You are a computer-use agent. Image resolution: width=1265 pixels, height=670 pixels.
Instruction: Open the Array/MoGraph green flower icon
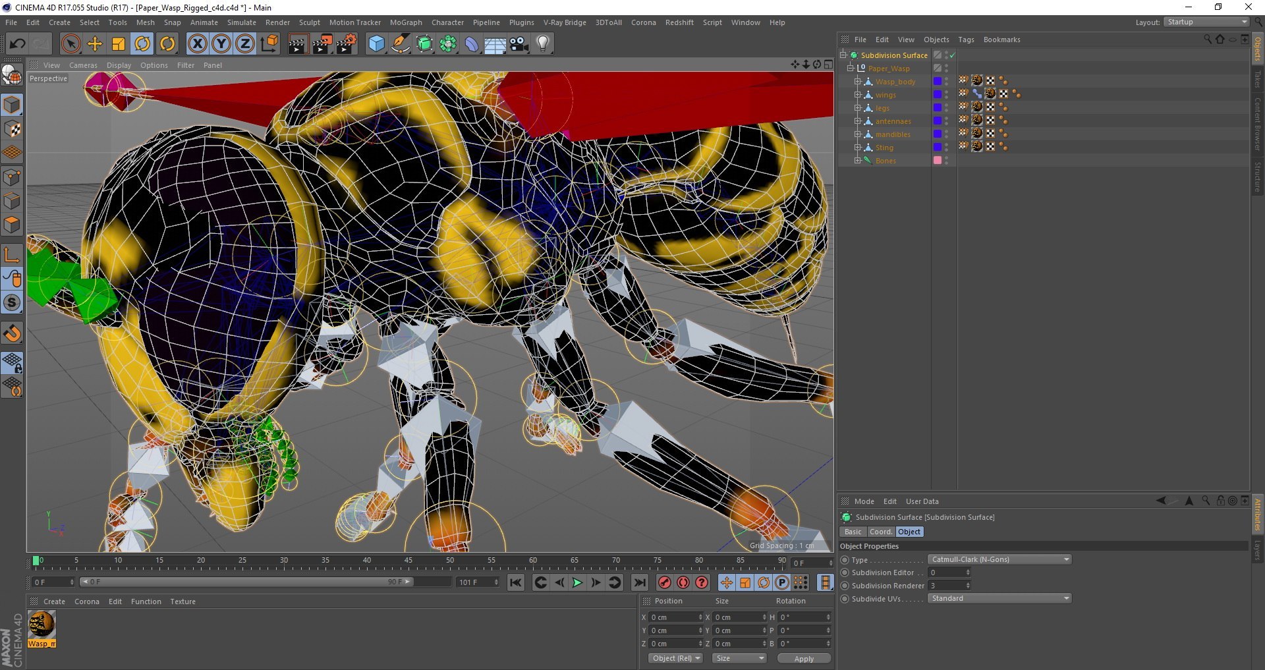click(x=448, y=44)
